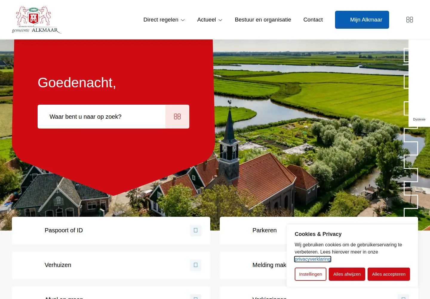This screenshot has width=430, height=299.
Task: Focus the 'Waar bent u naar op zoek?' search field
Action: tap(102, 117)
